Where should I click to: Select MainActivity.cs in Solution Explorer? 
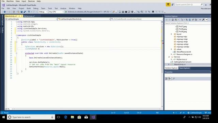[180, 65]
